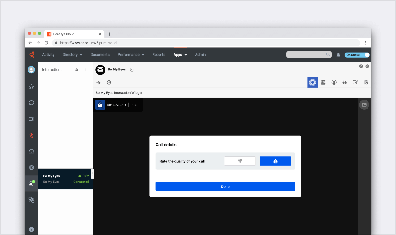Screen dimensions: 396x235
Task: Go back in the browser
Action: [30, 43]
